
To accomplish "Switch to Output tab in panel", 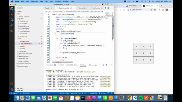I will pyautogui.click(x=61, y=65).
